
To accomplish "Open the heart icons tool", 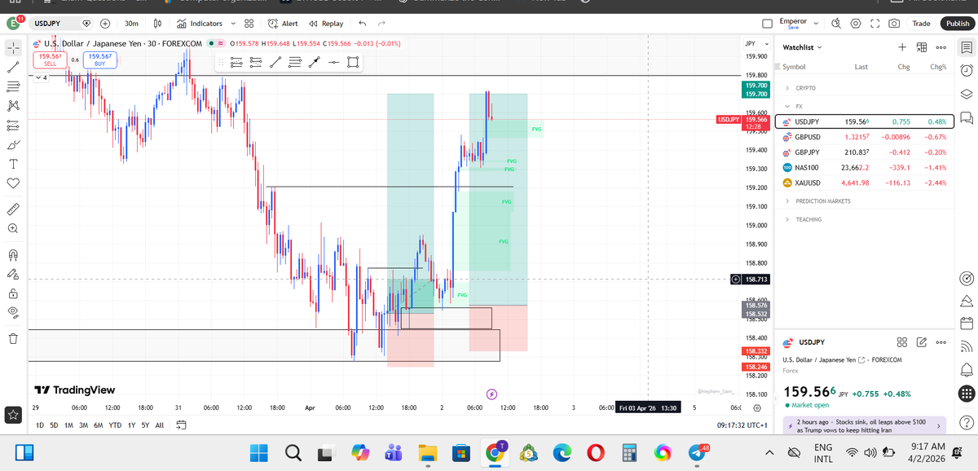I will click(13, 184).
